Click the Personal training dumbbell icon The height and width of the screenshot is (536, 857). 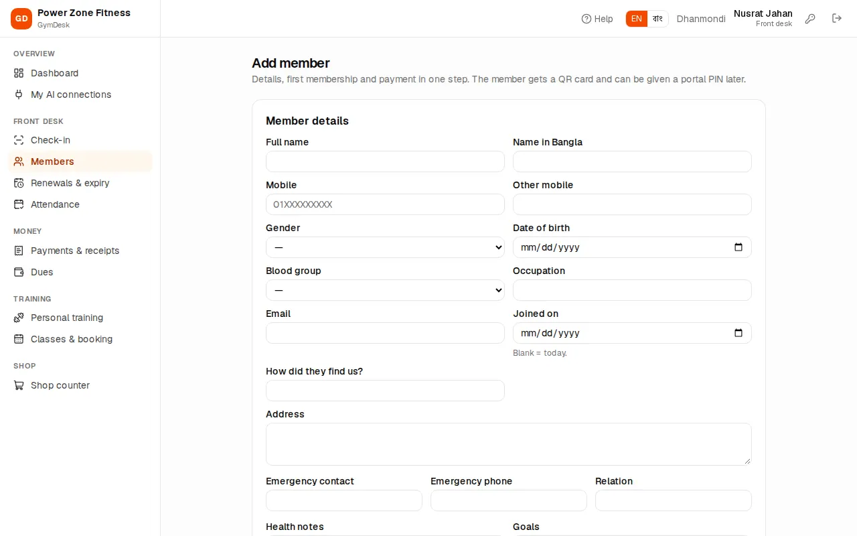tap(19, 318)
